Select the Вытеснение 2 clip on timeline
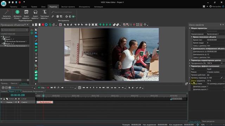 pos(45,102)
